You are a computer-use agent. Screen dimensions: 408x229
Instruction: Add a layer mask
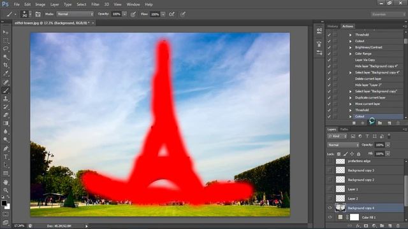[x=366, y=226]
